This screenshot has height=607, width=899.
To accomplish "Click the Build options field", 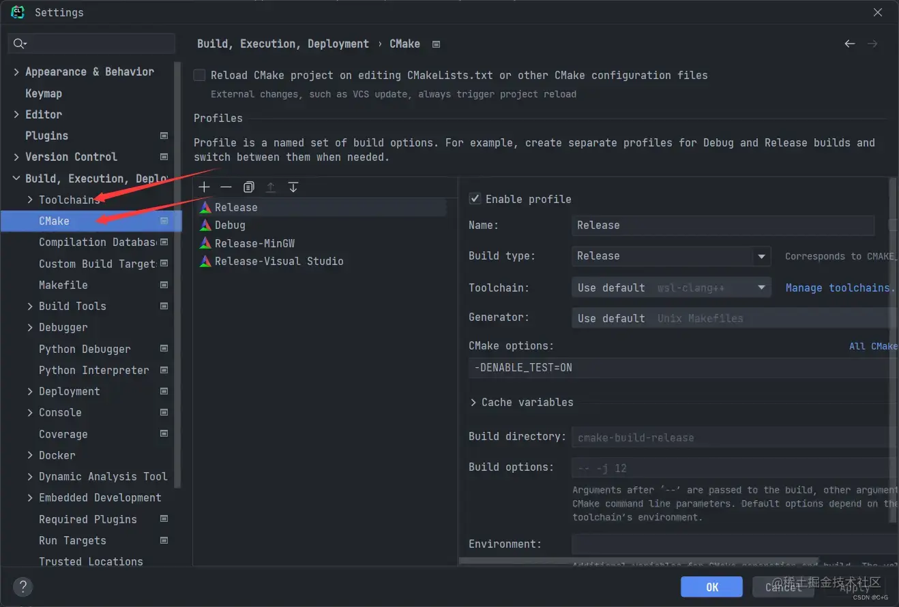I will pyautogui.click(x=734, y=468).
